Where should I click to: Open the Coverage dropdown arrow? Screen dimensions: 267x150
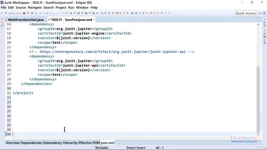[x=90, y=13]
